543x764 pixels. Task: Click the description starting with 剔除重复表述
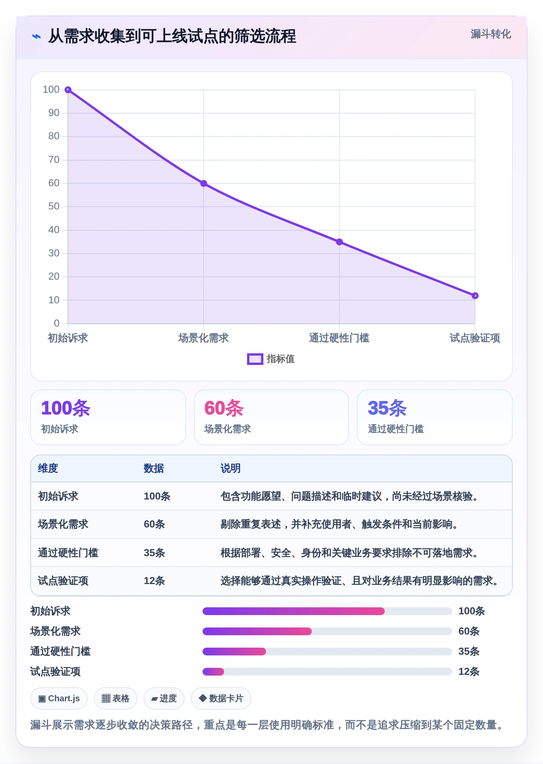coord(340,524)
